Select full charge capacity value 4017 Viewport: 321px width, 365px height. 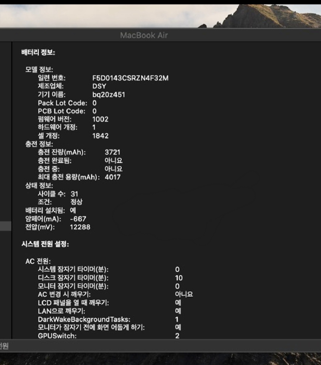[113, 177]
